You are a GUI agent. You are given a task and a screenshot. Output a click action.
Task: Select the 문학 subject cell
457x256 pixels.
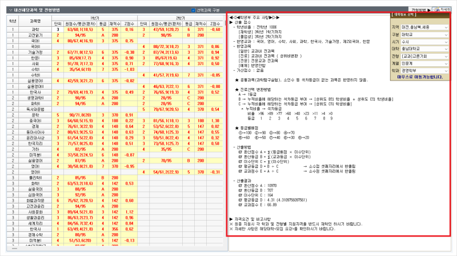[35, 115]
